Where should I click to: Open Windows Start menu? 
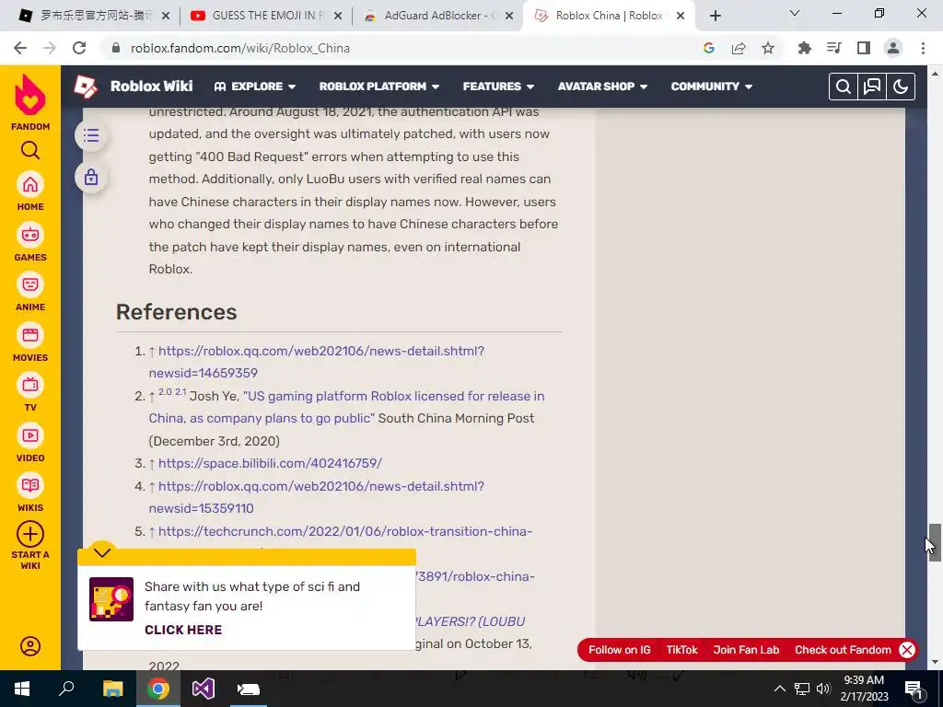click(22, 689)
